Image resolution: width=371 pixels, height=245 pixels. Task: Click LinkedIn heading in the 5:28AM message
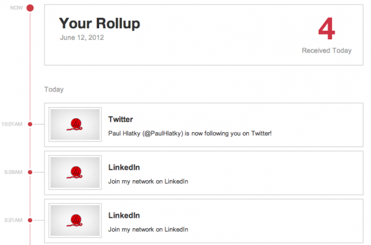(x=124, y=167)
